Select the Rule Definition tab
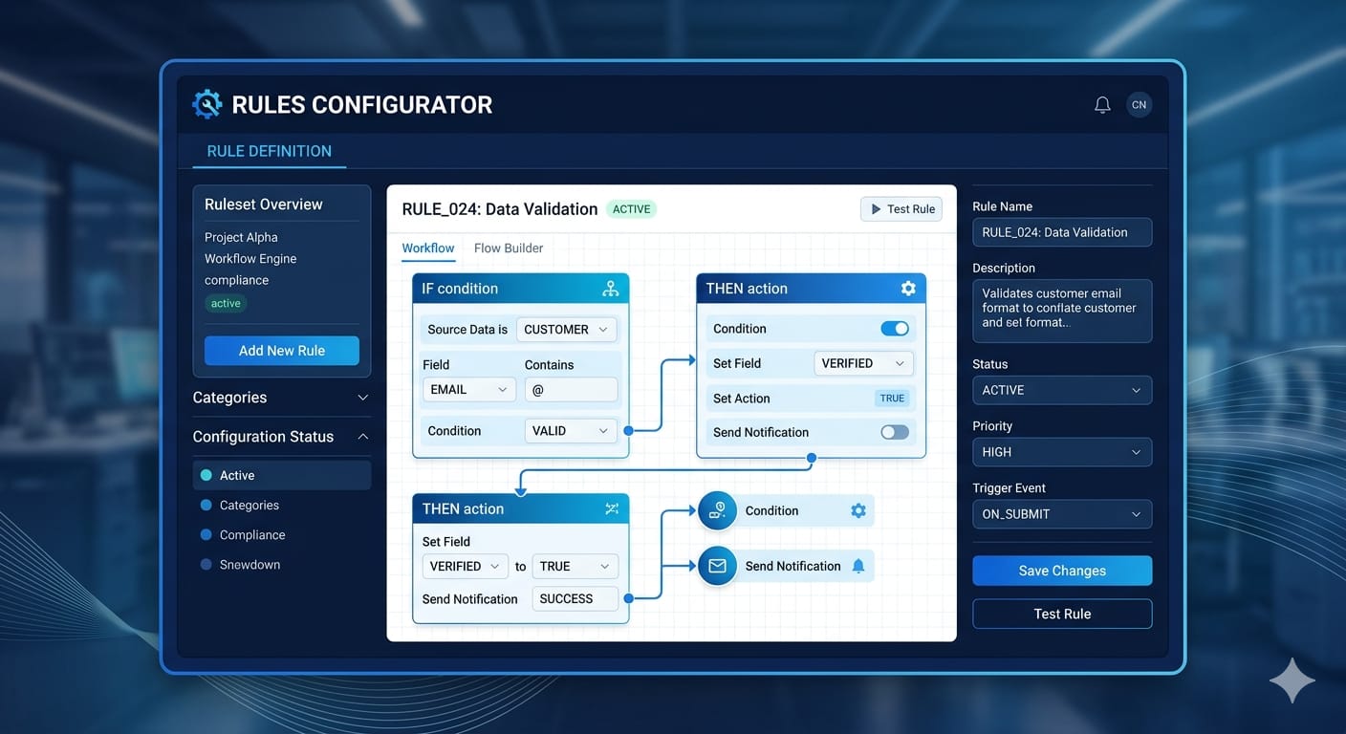 [x=269, y=150]
